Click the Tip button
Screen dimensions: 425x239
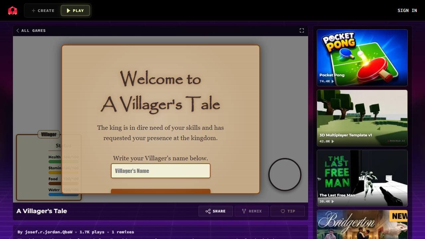click(288, 211)
